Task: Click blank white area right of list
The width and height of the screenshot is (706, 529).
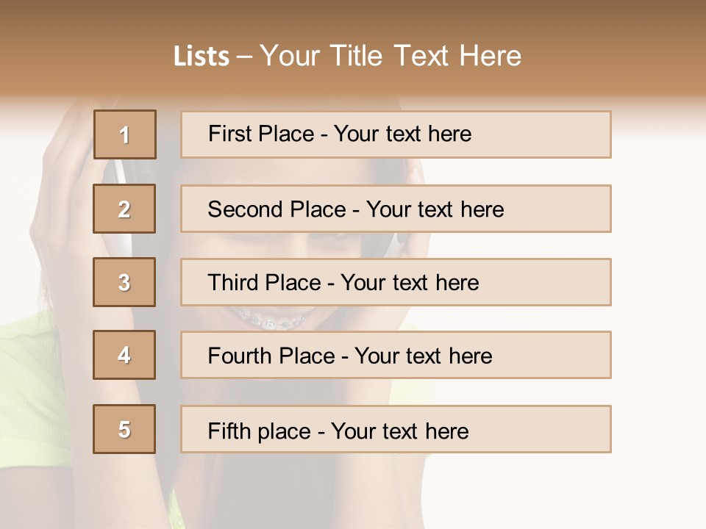Action: pyautogui.click(x=658, y=294)
